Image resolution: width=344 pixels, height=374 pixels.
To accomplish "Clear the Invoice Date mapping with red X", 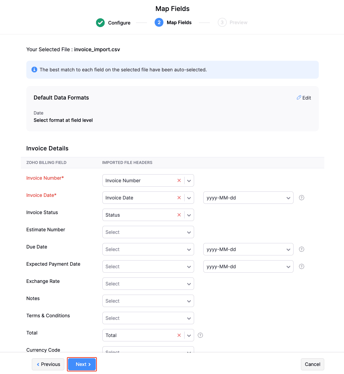I will point(179,198).
